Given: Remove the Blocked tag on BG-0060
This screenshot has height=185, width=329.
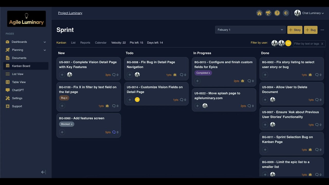Looking at the screenshot, I should pyautogui.click(x=71, y=124).
